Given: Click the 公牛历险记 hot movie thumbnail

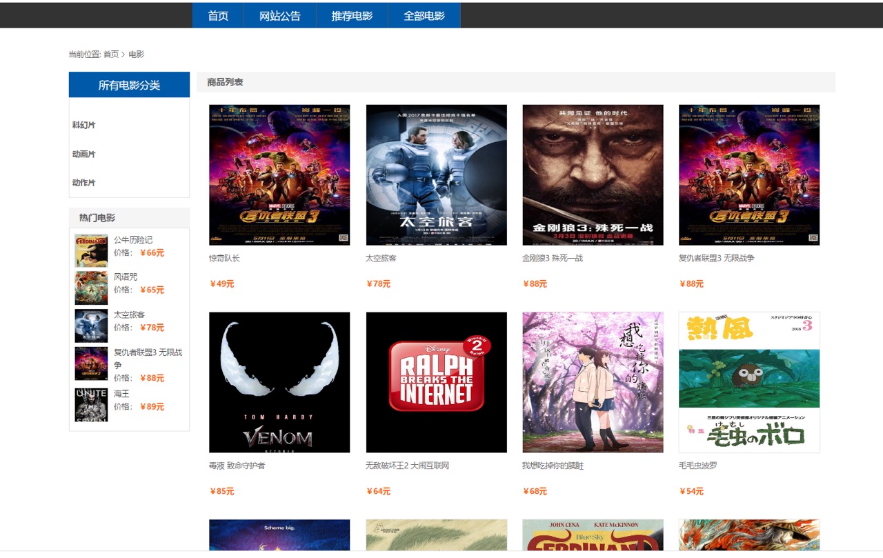Looking at the screenshot, I should [91, 250].
